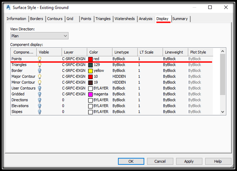237x171 pixels.
Task: Click the ByBlock lineweight for Border
Action: 169,71
